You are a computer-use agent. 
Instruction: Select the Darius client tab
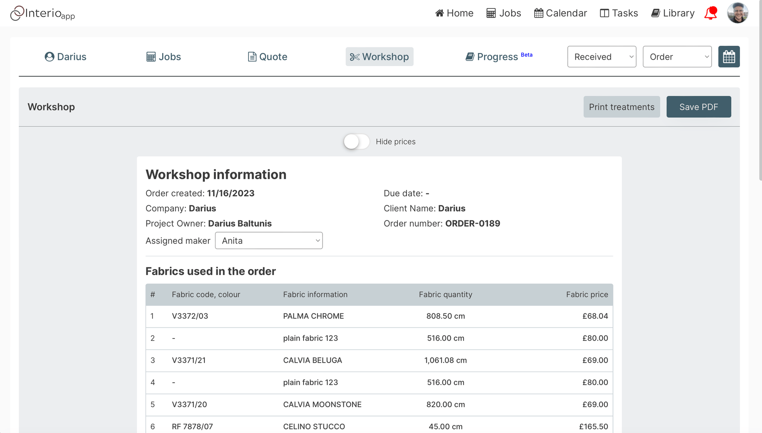66,57
